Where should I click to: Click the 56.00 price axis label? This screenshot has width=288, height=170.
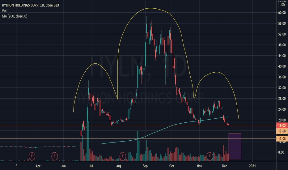point(282,23)
